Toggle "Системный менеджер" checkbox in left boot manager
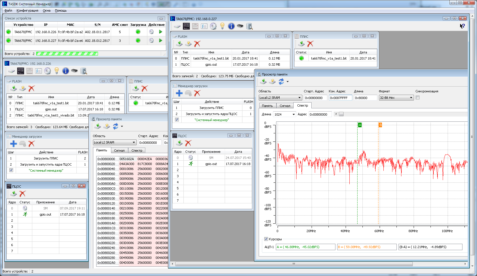This screenshot has height=276, width=477. [11, 171]
